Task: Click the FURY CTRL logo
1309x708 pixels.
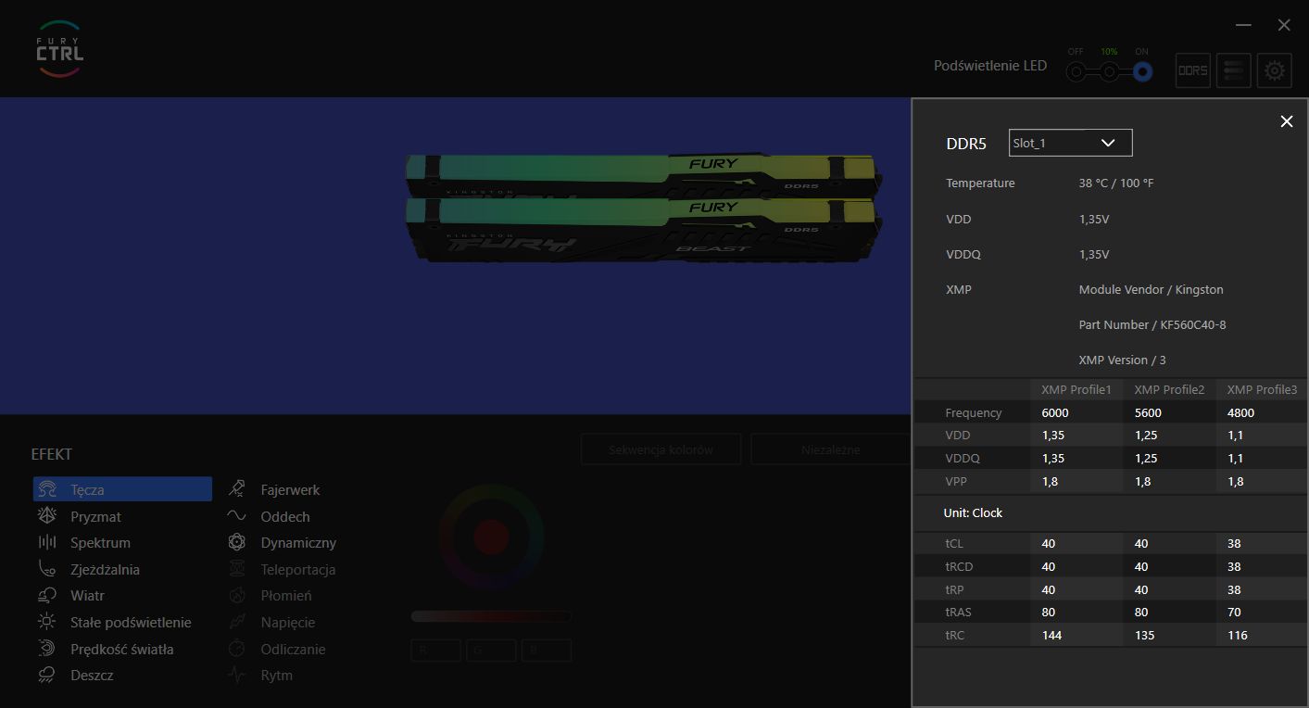Action: [59, 49]
